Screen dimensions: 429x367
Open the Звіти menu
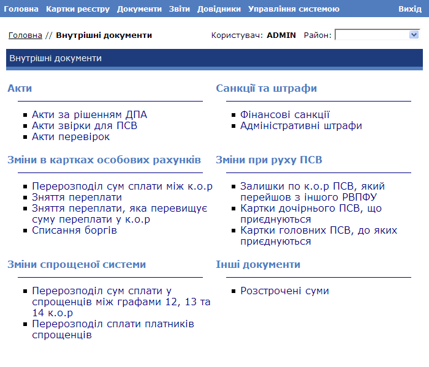(x=179, y=9)
